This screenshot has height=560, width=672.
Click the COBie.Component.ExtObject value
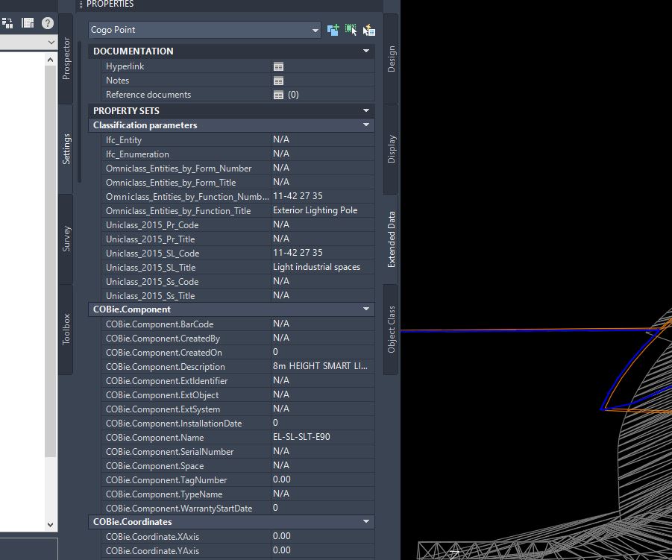click(x=323, y=394)
